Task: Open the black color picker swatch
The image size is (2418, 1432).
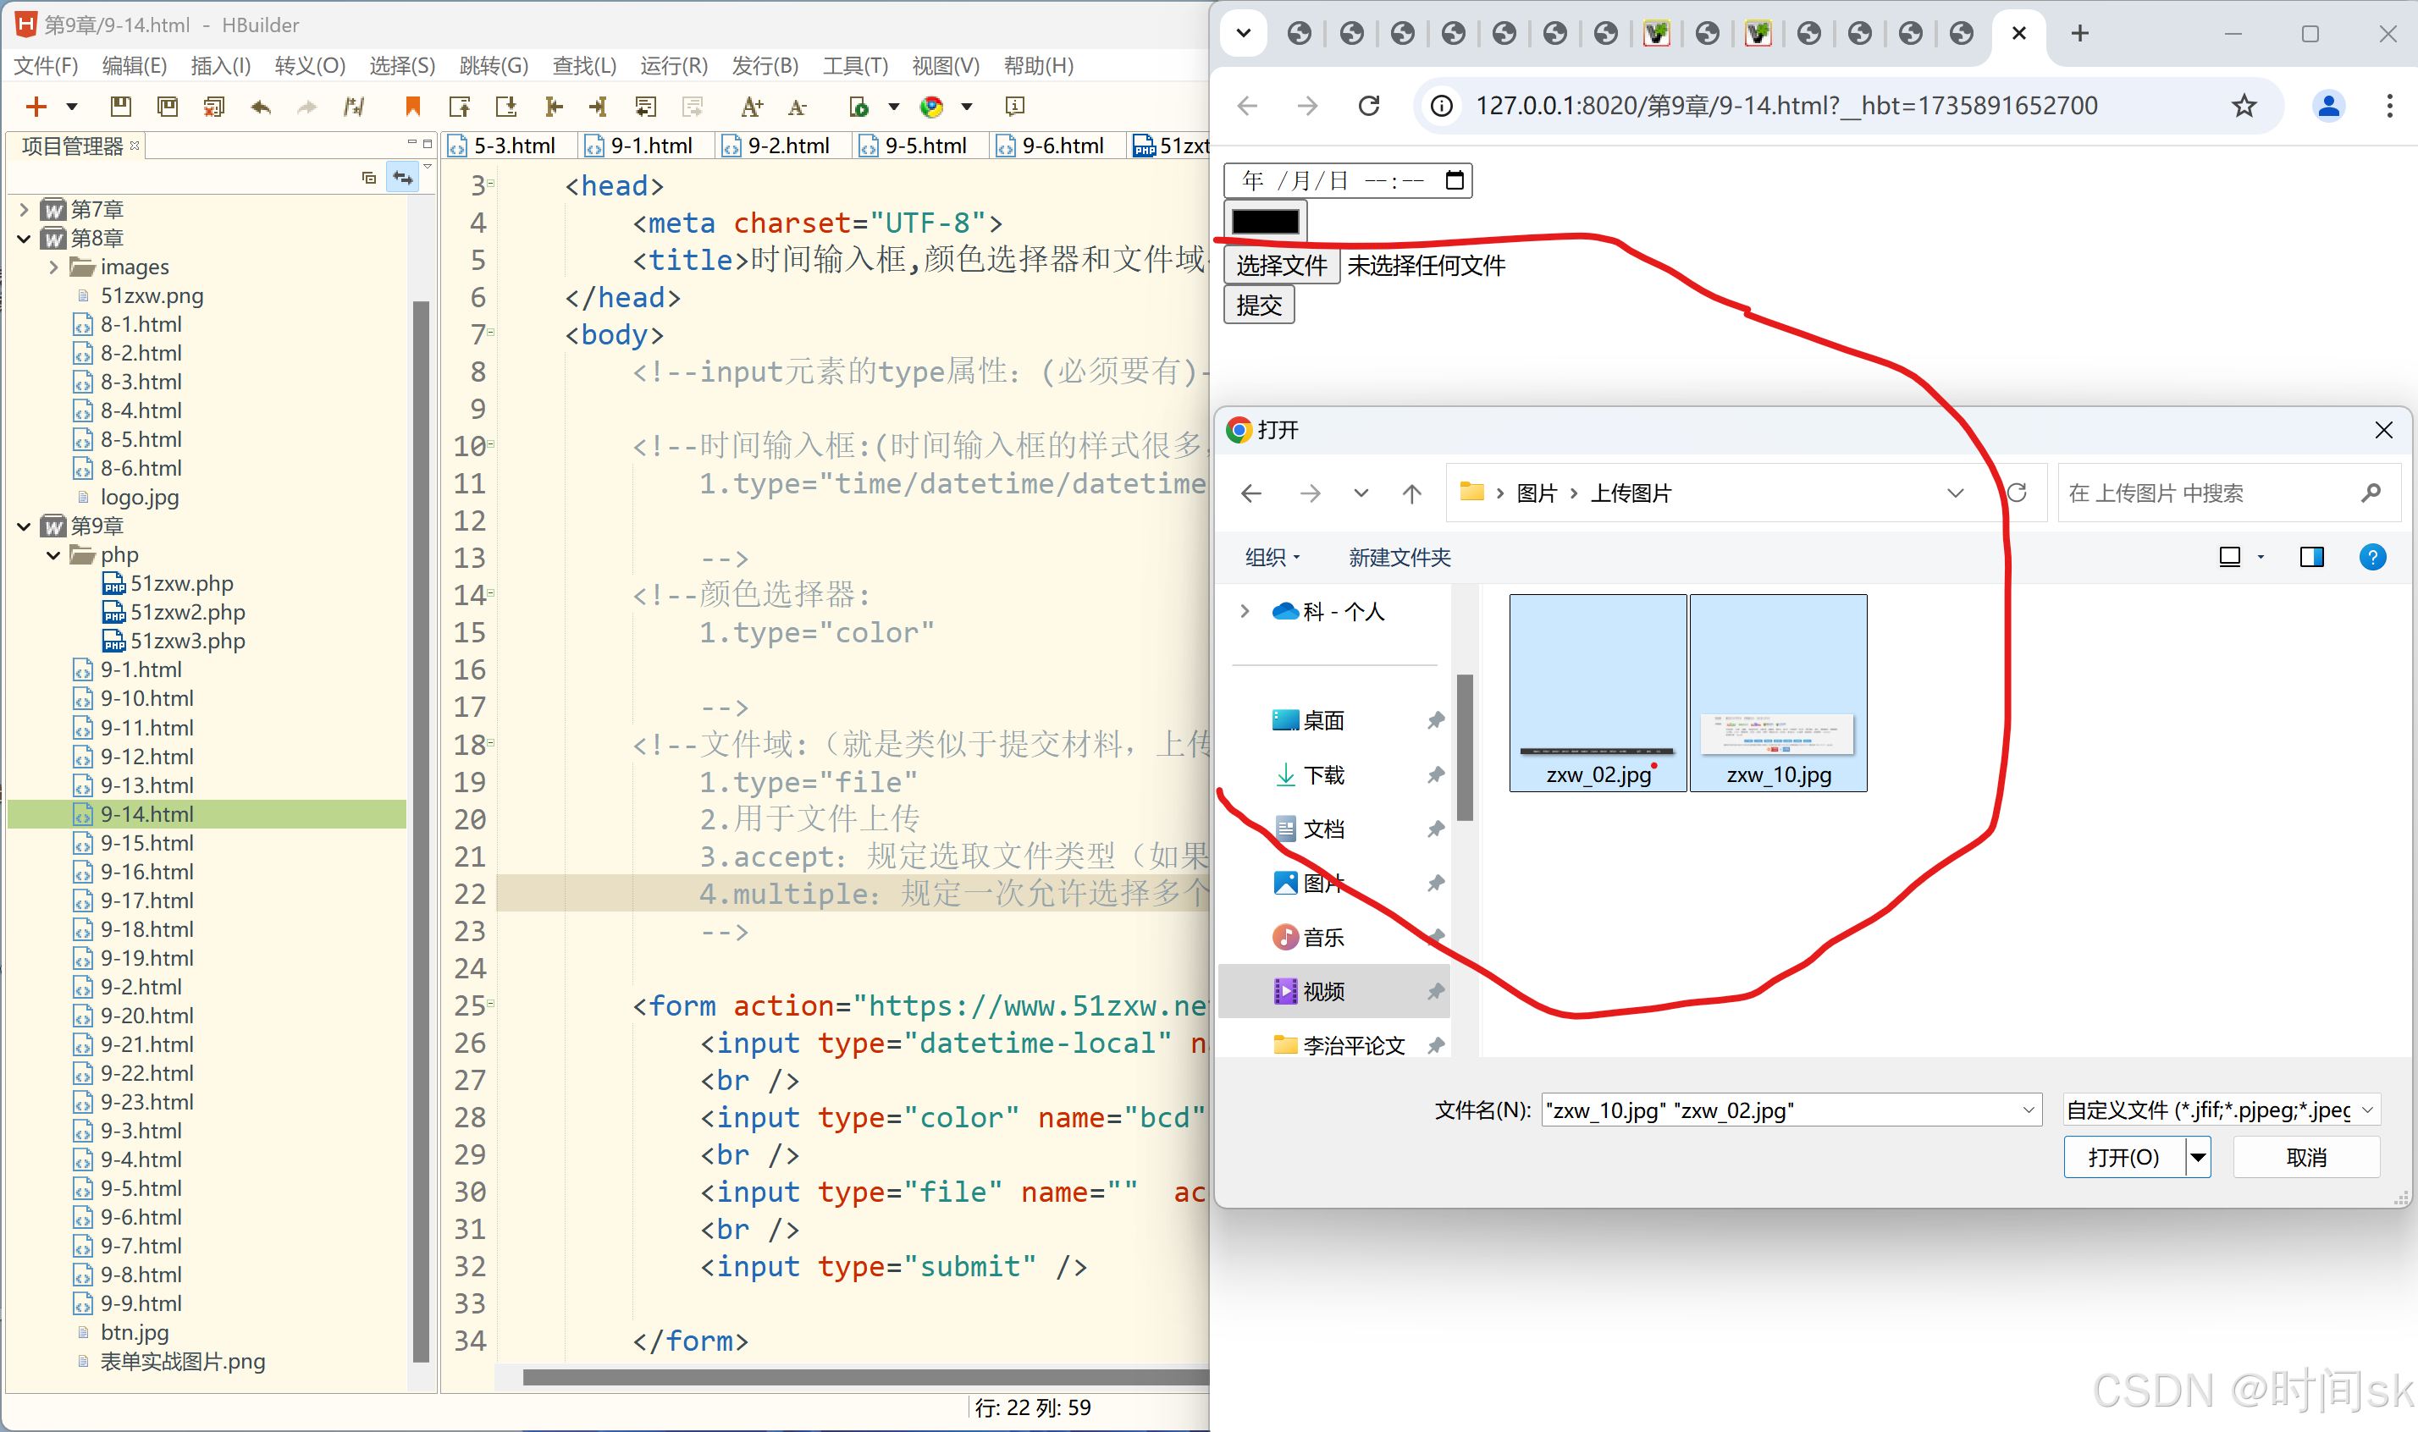Action: 1265,221
